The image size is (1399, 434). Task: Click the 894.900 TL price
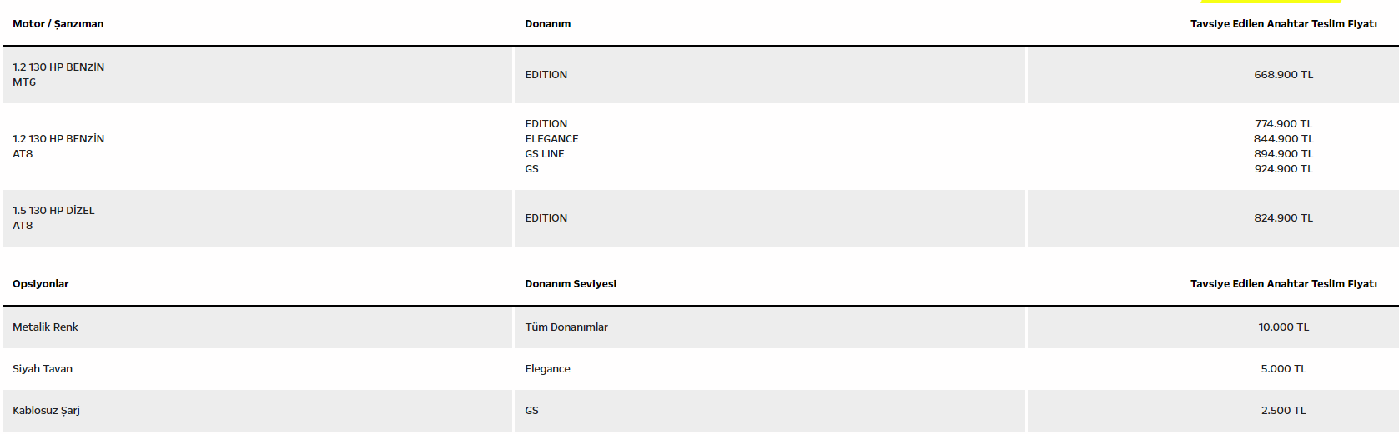point(1283,154)
